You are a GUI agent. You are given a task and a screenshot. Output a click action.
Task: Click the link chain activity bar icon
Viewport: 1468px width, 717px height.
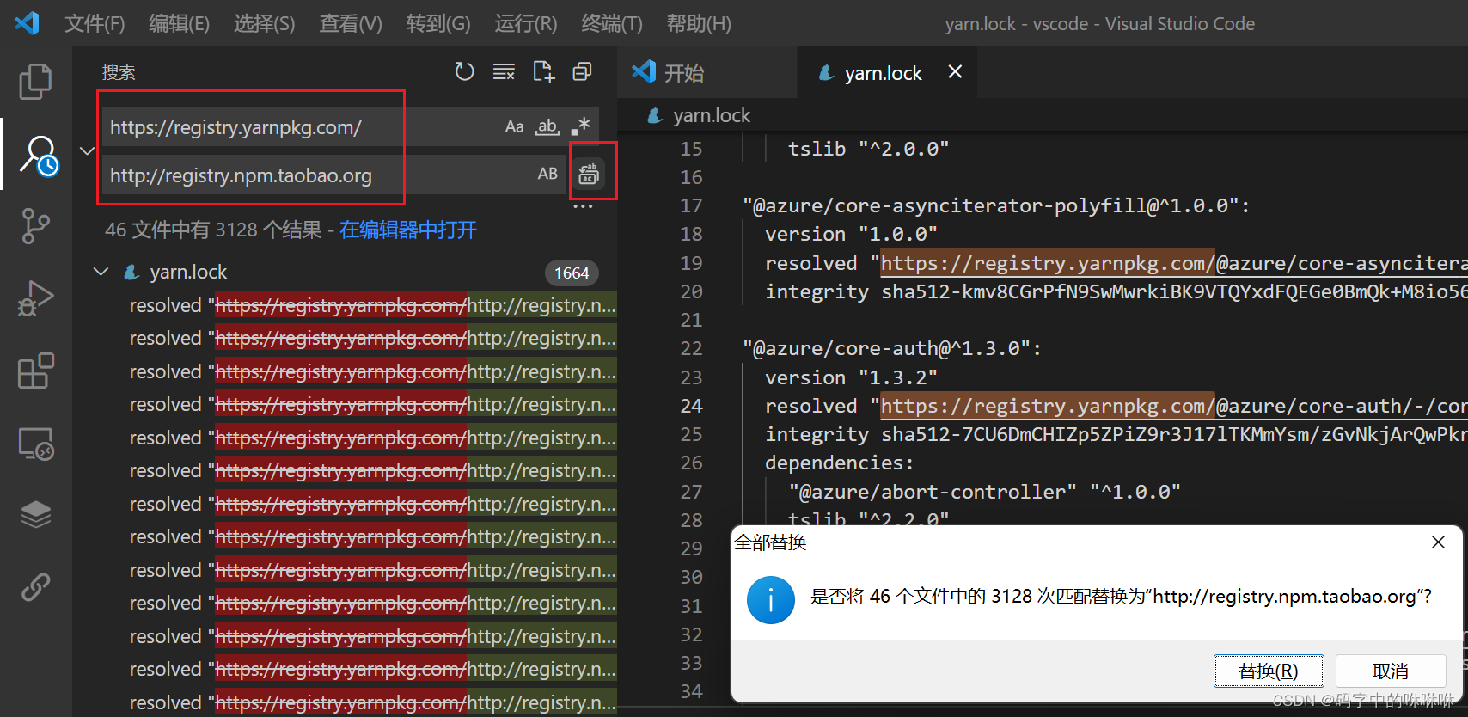(x=36, y=587)
